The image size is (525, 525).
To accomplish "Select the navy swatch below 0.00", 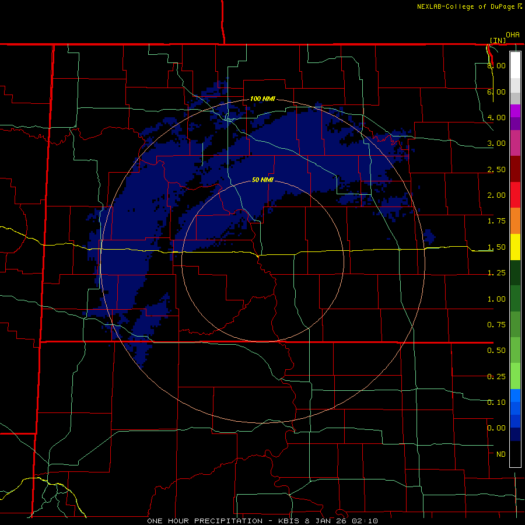I will click(x=515, y=434).
